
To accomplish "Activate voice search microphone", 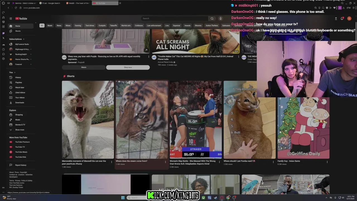I will [220, 18].
